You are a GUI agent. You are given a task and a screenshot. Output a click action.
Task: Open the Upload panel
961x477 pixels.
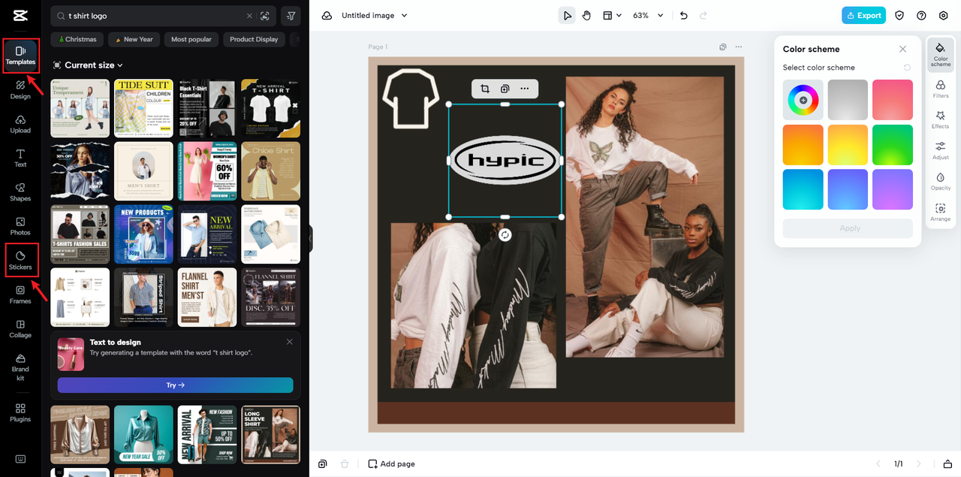tap(20, 124)
